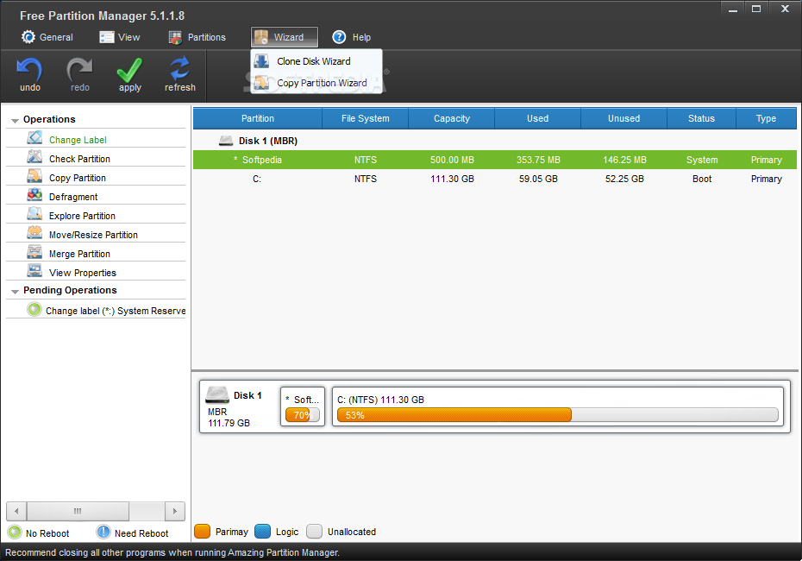Choose Clone Disk Wizard from menu
This screenshot has height=561, width=802.
(x=316, y=61)
